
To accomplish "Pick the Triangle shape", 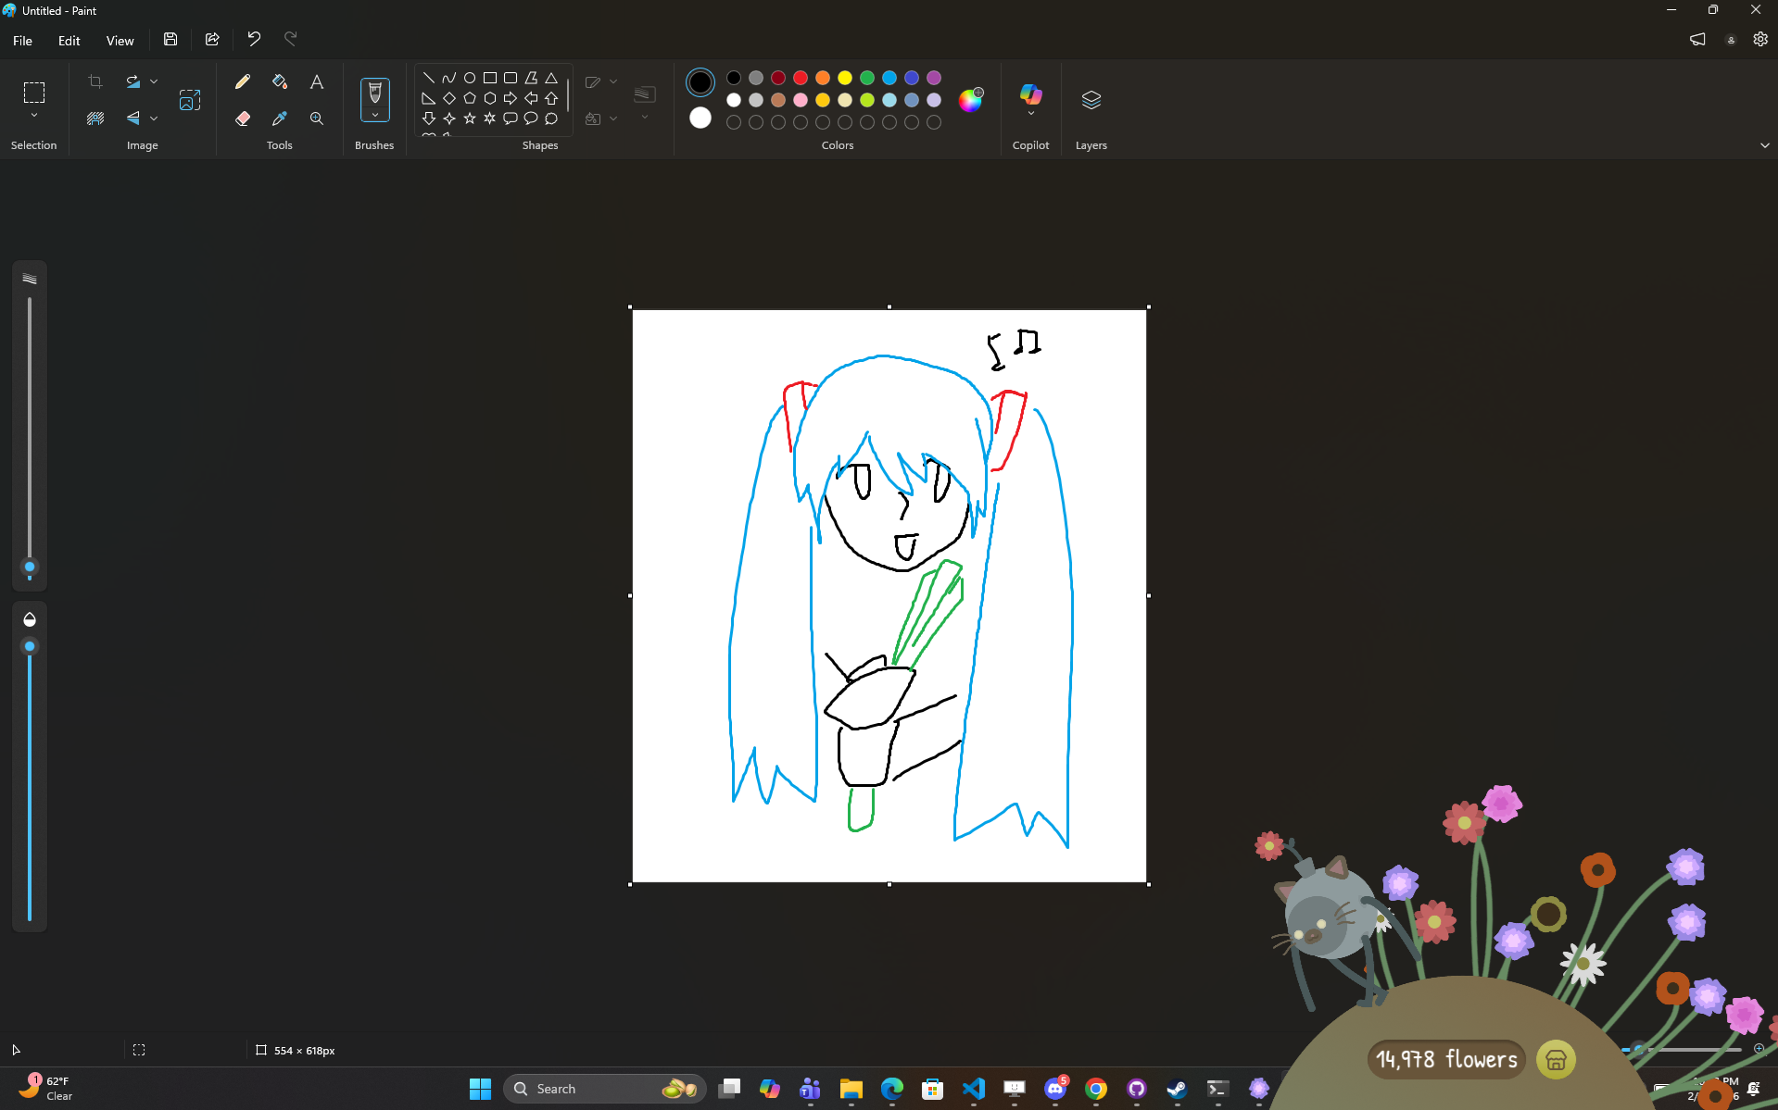I will pyautogui.click(x=551, y=78).
